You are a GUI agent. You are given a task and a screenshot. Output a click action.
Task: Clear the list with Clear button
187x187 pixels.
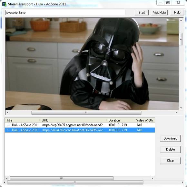tap(170, 161)
